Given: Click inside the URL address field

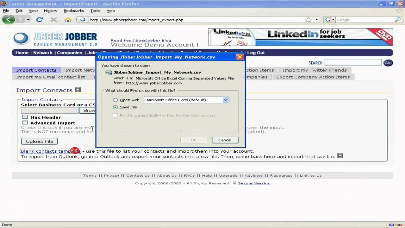Looking at the screenshot, I should 196,20.
